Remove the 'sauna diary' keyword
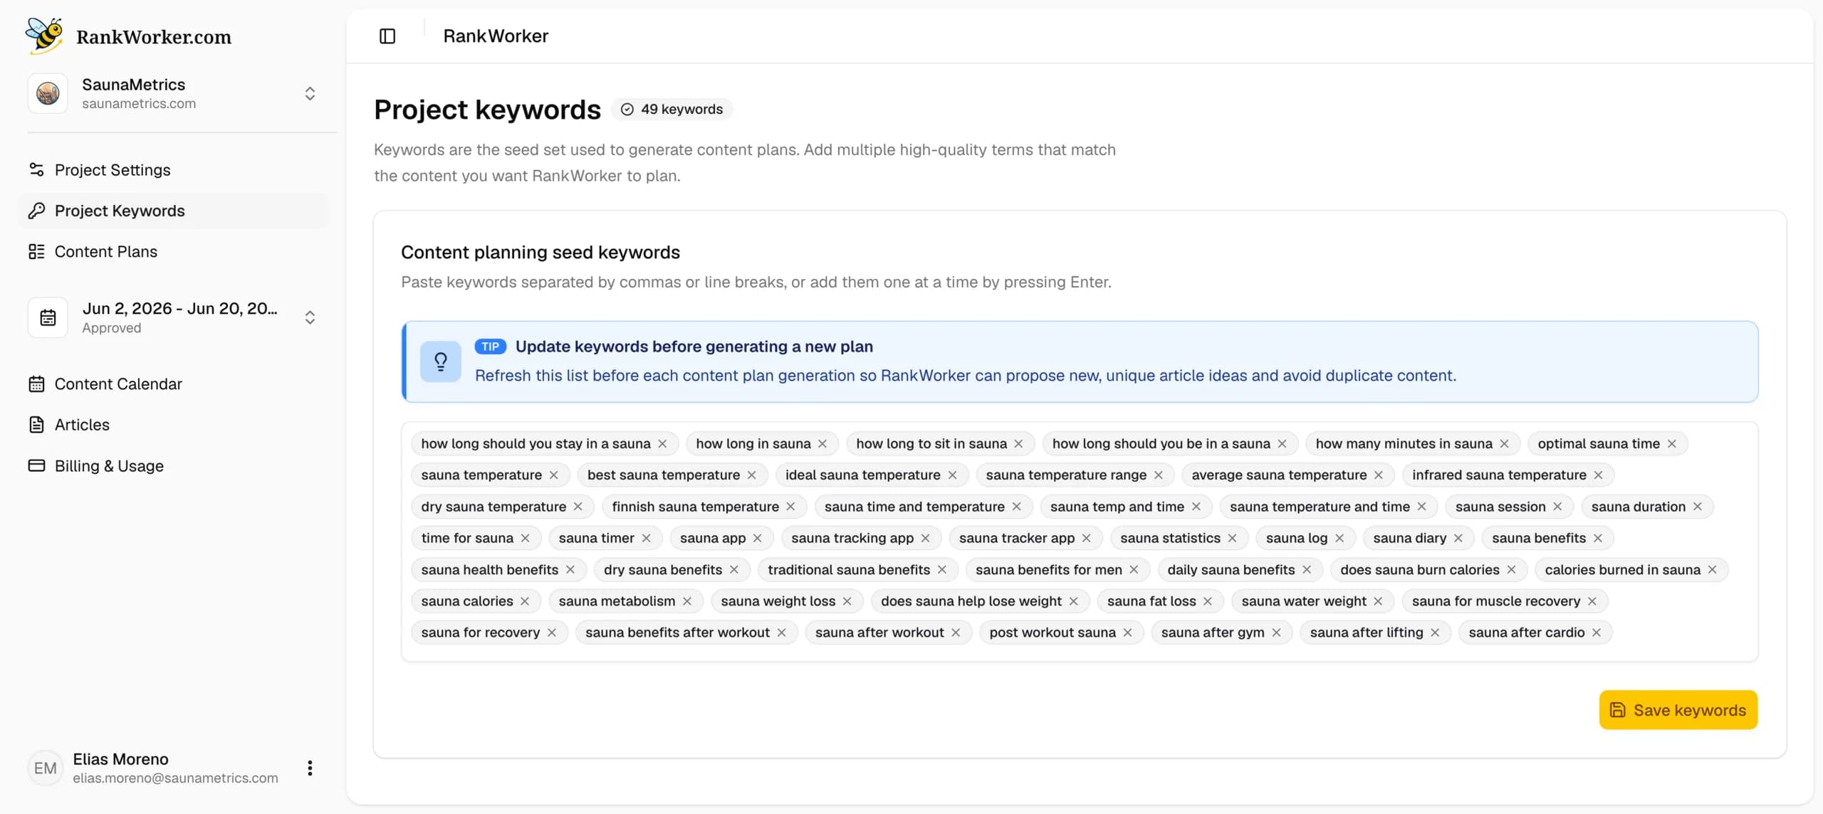Image resolution: width=1823 pixels, height=814 pixels. click(1458, 539)
